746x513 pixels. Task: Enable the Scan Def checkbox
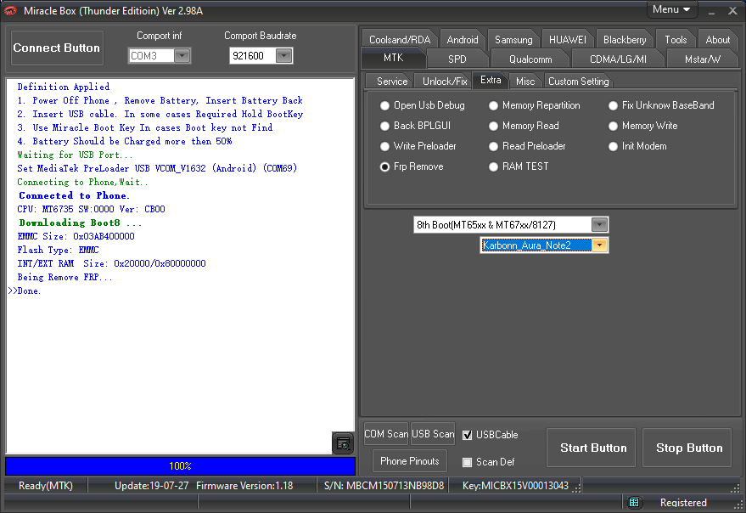point(467,462)
